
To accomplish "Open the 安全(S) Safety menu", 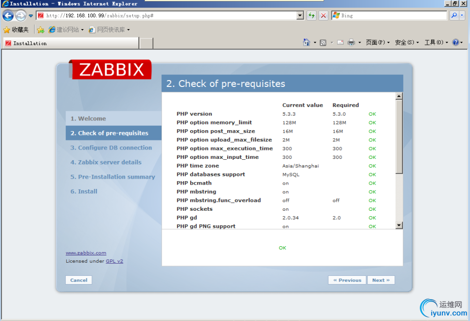I will [x=407, y=42].
